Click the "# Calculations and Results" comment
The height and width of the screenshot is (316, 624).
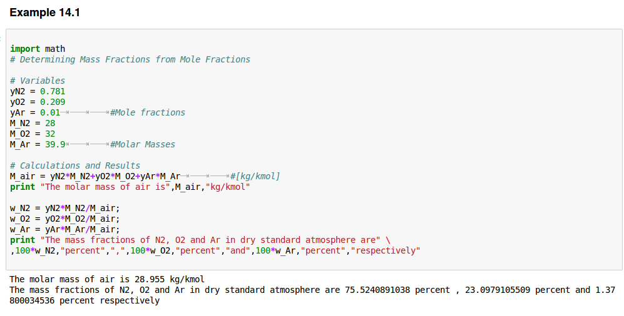click(75, 165)
